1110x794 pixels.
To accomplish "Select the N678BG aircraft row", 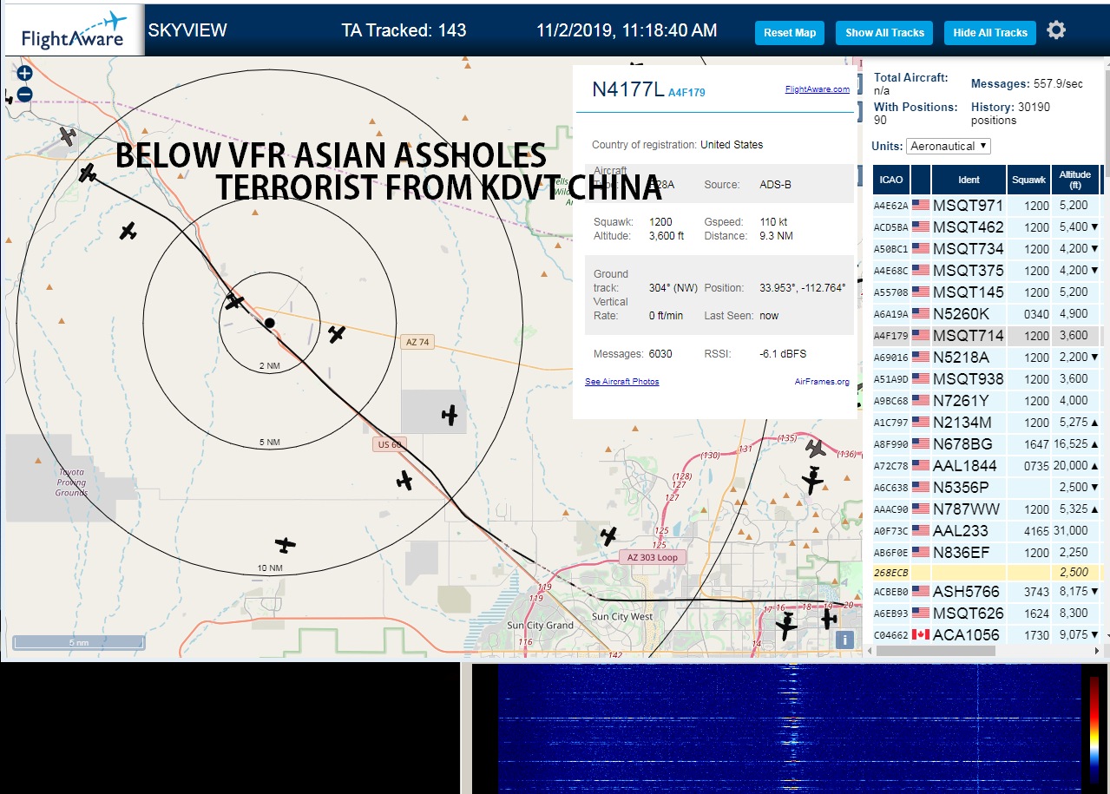I will (987, 444).
